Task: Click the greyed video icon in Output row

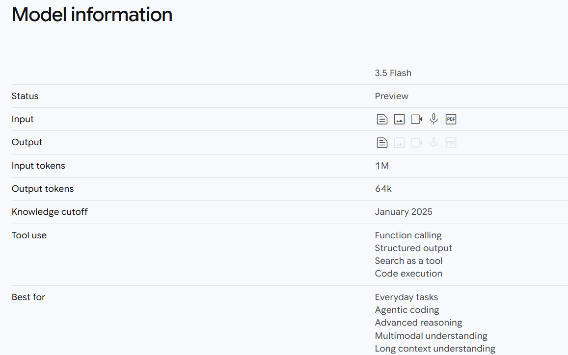Action: 417,143
